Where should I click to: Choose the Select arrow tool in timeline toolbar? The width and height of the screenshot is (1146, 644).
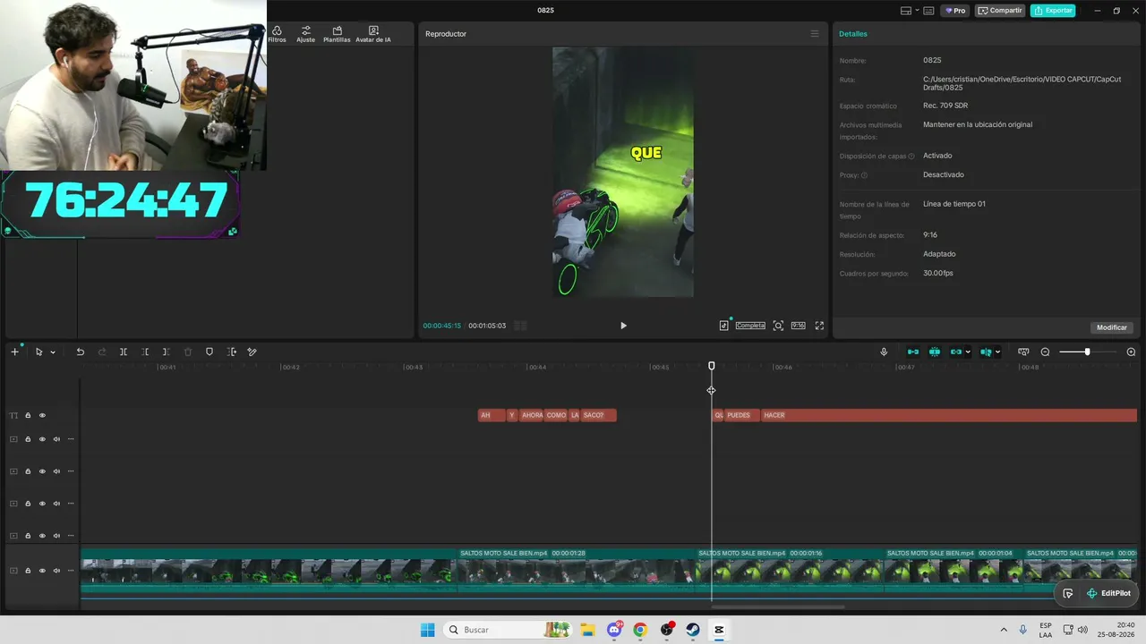click(x=38, y=352)
